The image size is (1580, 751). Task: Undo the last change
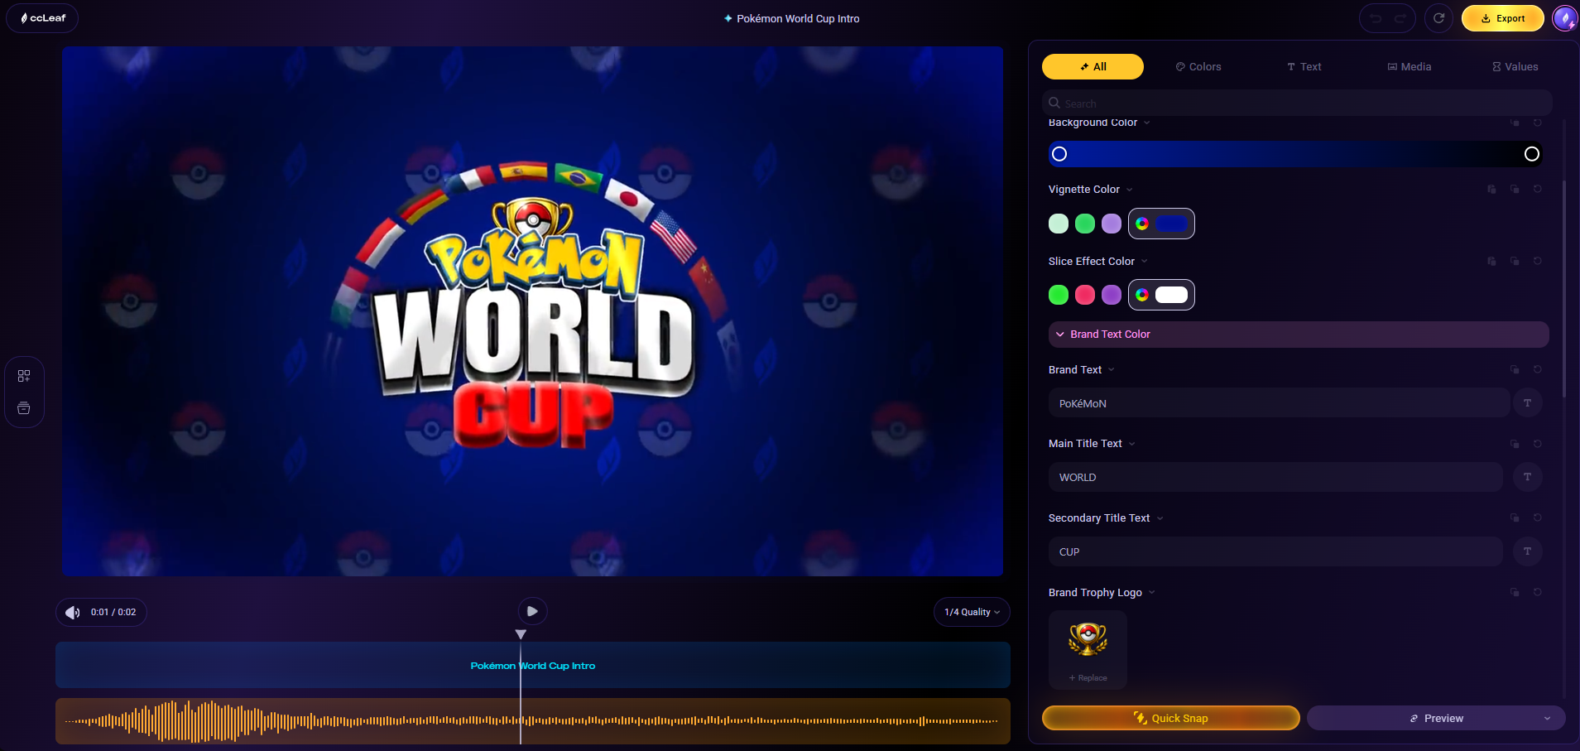coord(1376,18)
